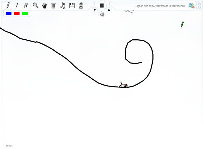Open the info 'i' icon
This screenshot has width=203, height=149.
[x=200, y=4]
